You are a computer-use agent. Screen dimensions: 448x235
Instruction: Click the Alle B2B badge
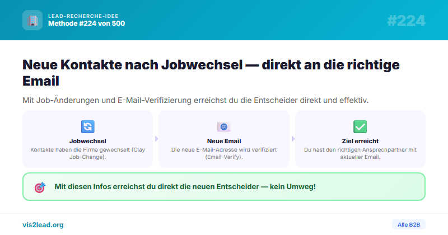tap(409, 225)
